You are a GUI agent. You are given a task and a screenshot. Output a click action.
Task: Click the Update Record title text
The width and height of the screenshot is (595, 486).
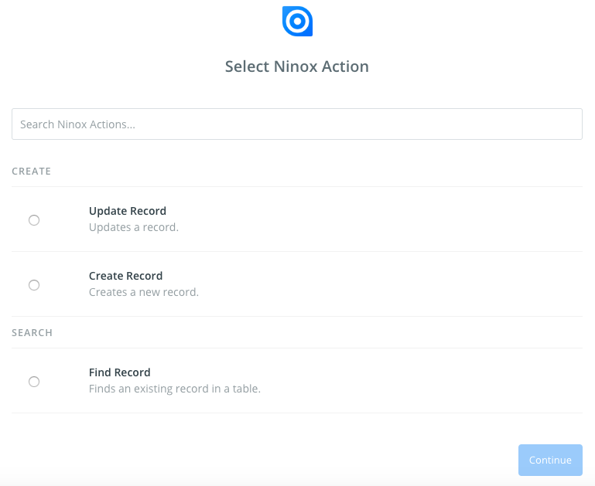[128, 211]
